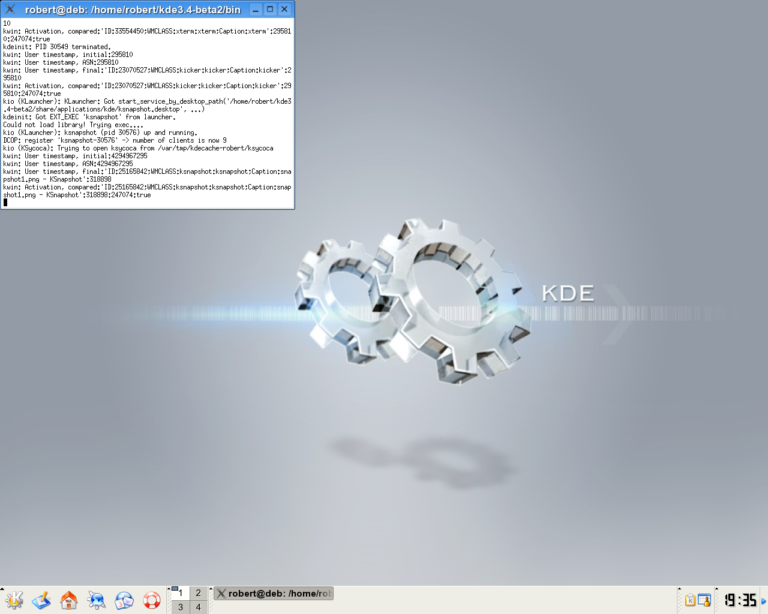The height and width of the screenshot is (614, 768).
Task: Launch the KWrite text editor icon
Action: pos(41,600)
